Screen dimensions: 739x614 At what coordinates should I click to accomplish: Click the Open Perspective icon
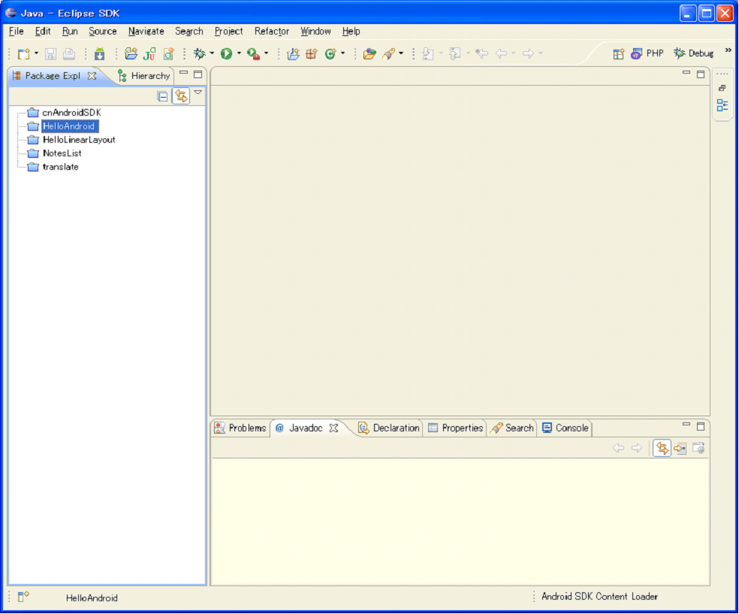[619, 54]
